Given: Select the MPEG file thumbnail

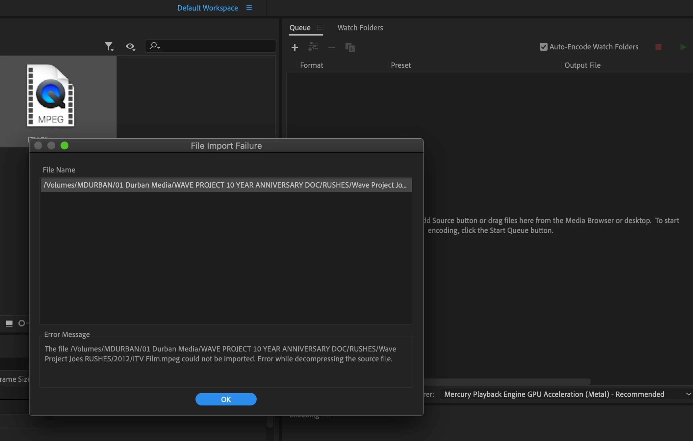Looking at the screenshot, I should 51,95.
